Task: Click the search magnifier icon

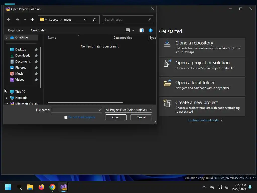Action: coord(150,20)
